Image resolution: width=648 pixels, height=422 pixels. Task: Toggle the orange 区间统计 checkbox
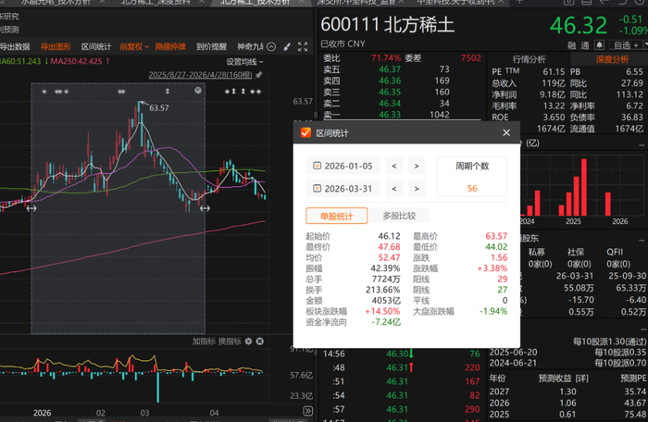[305, 133]
